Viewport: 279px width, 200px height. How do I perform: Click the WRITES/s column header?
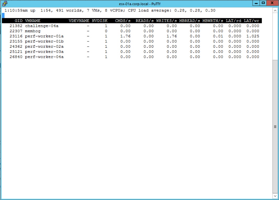pos(166,21)
